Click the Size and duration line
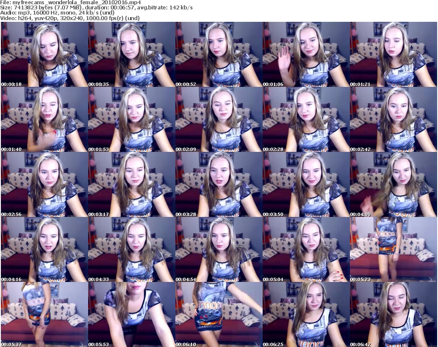This screenshot has width=438, height=347. (96, 8)
